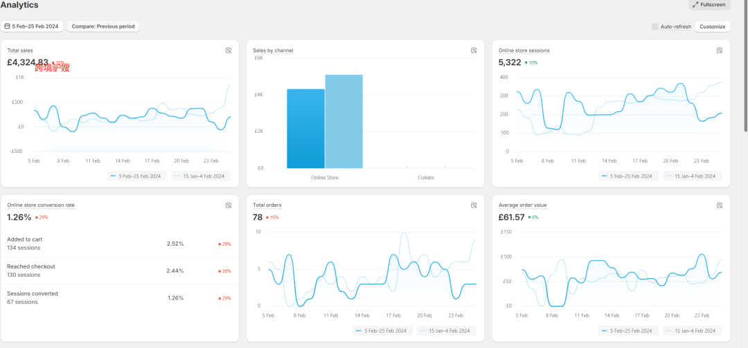Open the Total sales report title
Screen dimensions: 748x348
[x=20, y=50]
